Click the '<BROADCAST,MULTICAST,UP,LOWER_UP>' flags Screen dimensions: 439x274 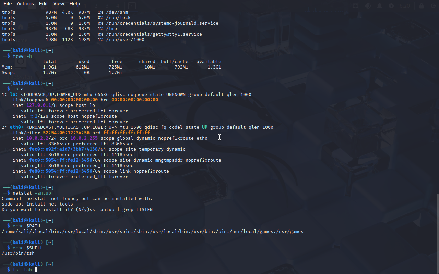(x=72, y=127)
